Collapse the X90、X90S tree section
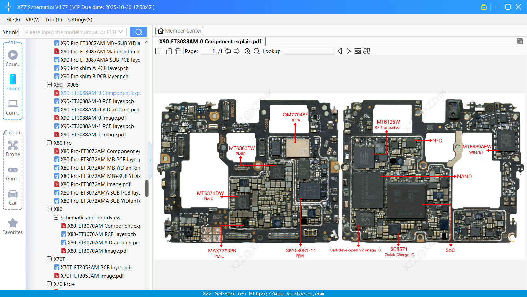Viewport: 527px width, 297px height. pos(49,84)
